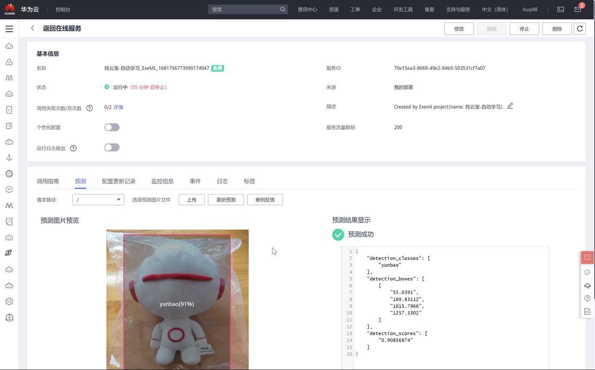Click the yunbao prediction preview image

[178, 300]
